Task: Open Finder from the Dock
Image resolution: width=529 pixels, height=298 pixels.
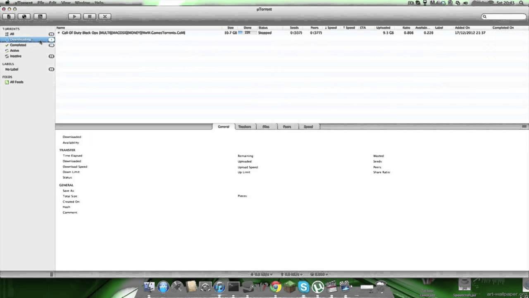Action: (x=149, y=286)
